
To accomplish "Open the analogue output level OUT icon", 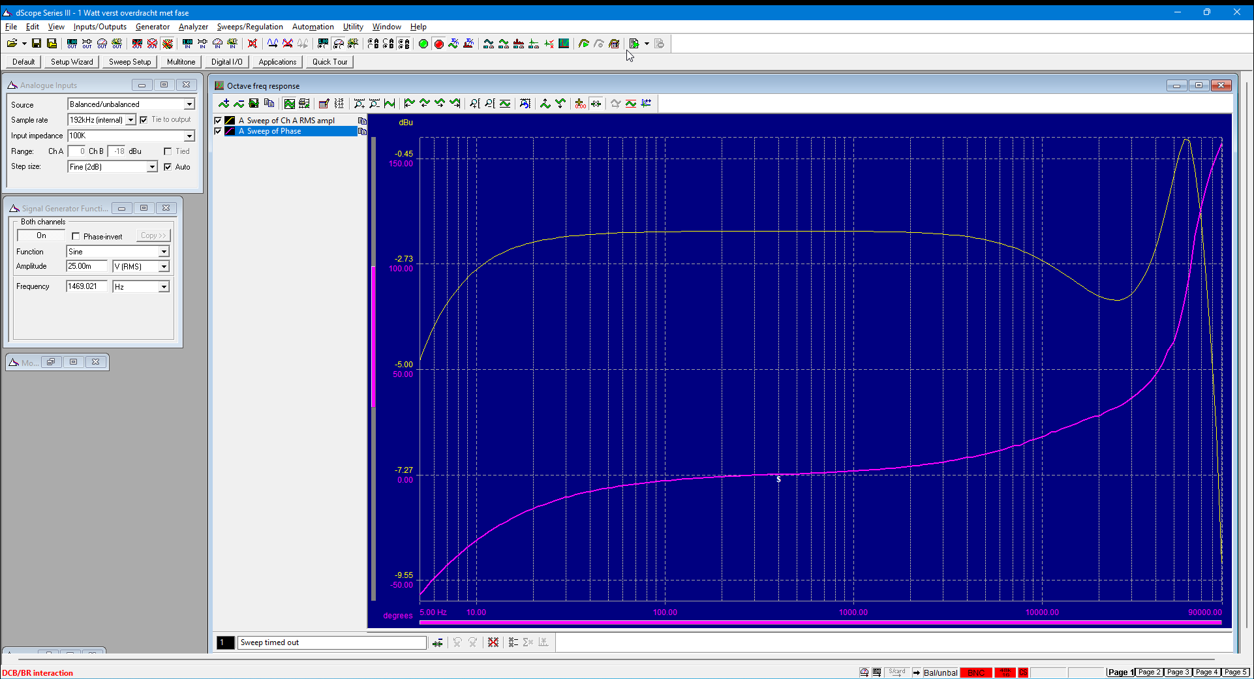I will (x=72, y=44).
